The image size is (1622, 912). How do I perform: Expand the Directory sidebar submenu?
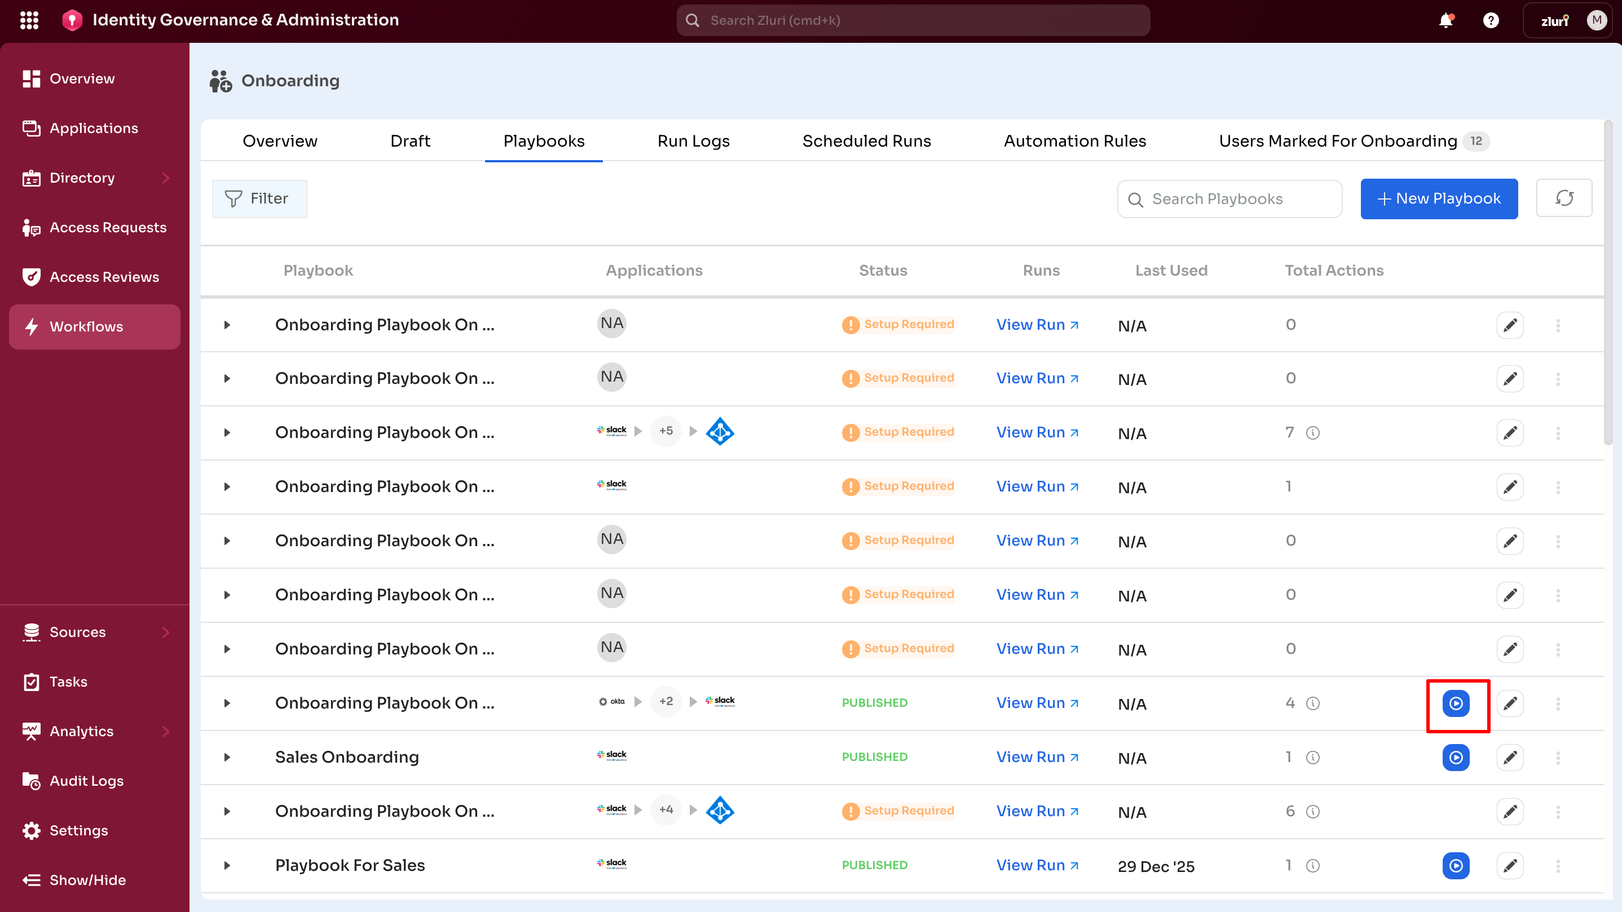coord(166,178)
